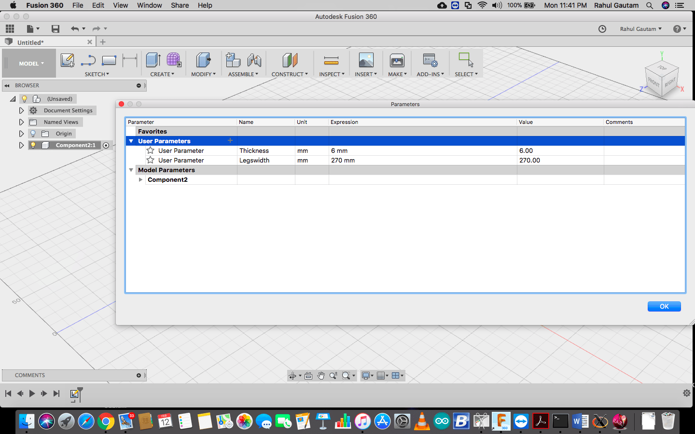
Task: Open the File menu in menu bar
Action: [78, 5]
